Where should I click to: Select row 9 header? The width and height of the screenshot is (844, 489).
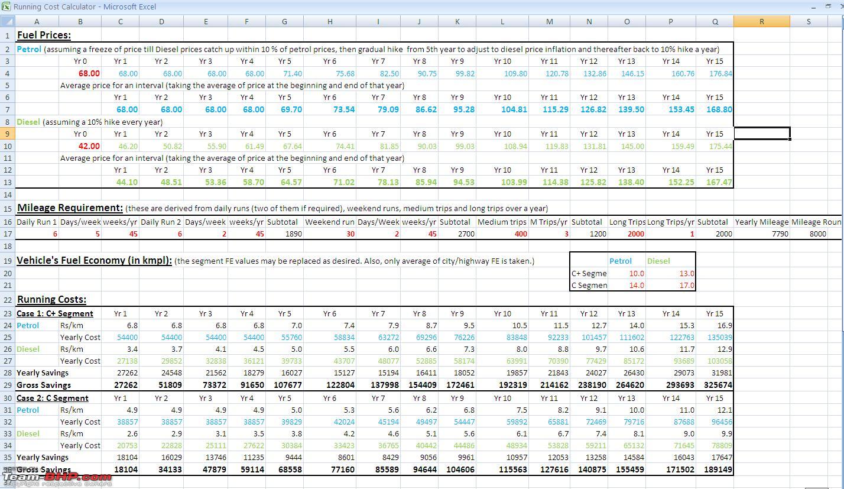tap(7, 134)
